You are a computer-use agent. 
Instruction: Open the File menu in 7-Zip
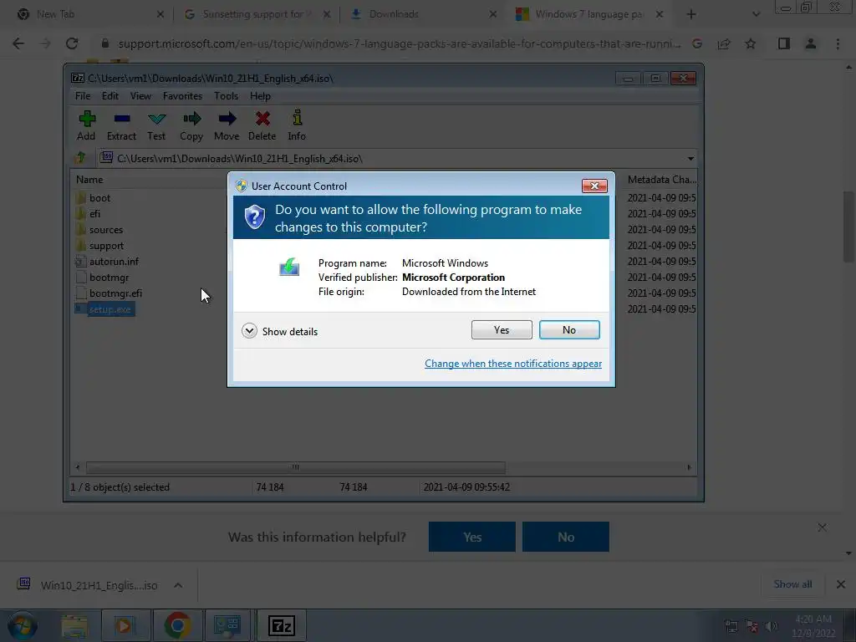83,96
